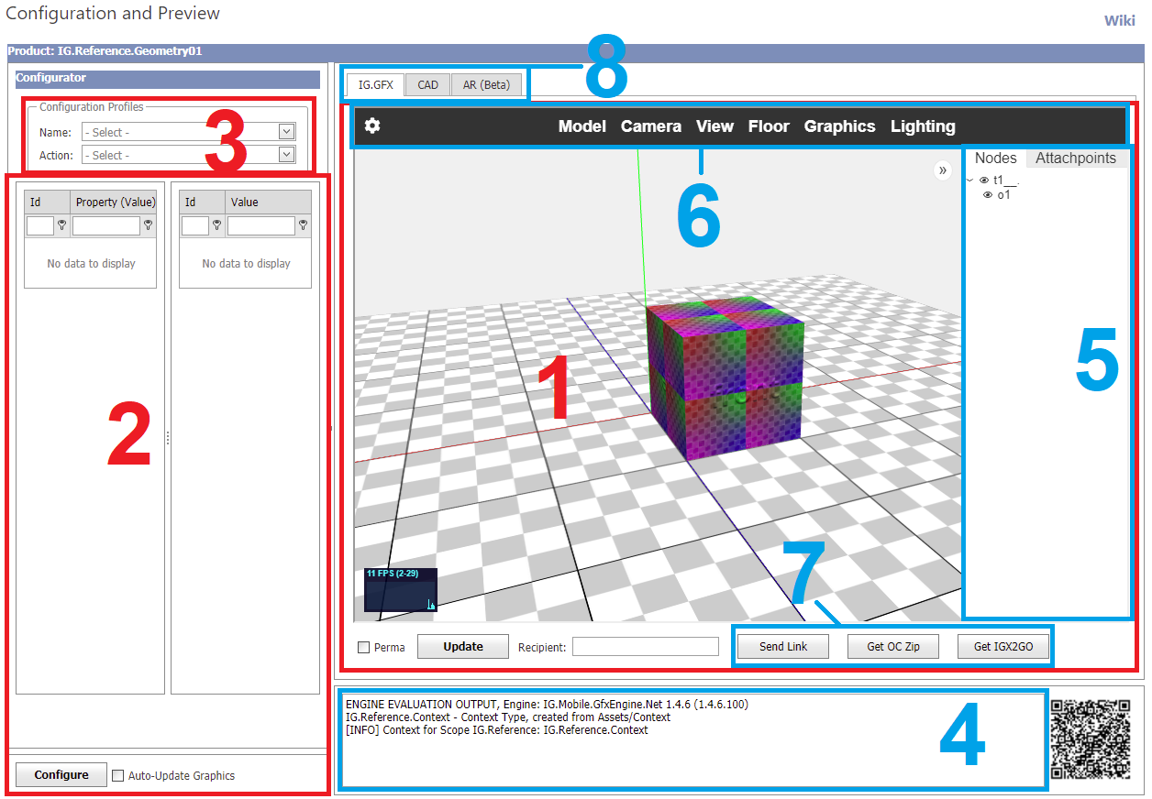Toggle visibility eye of node o1
The image size is (1152, 799).
tap(988, 195)
